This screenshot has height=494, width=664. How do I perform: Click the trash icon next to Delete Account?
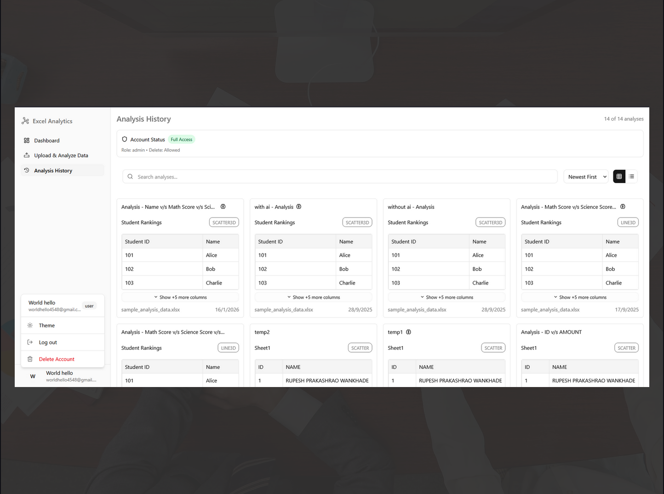coord(29,359)
